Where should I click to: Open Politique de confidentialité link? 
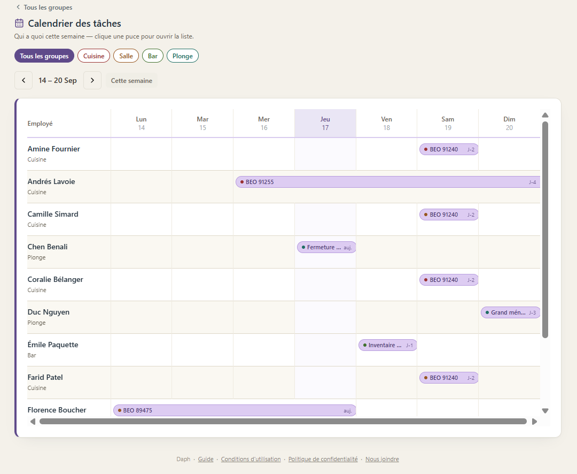pos(323,459)
